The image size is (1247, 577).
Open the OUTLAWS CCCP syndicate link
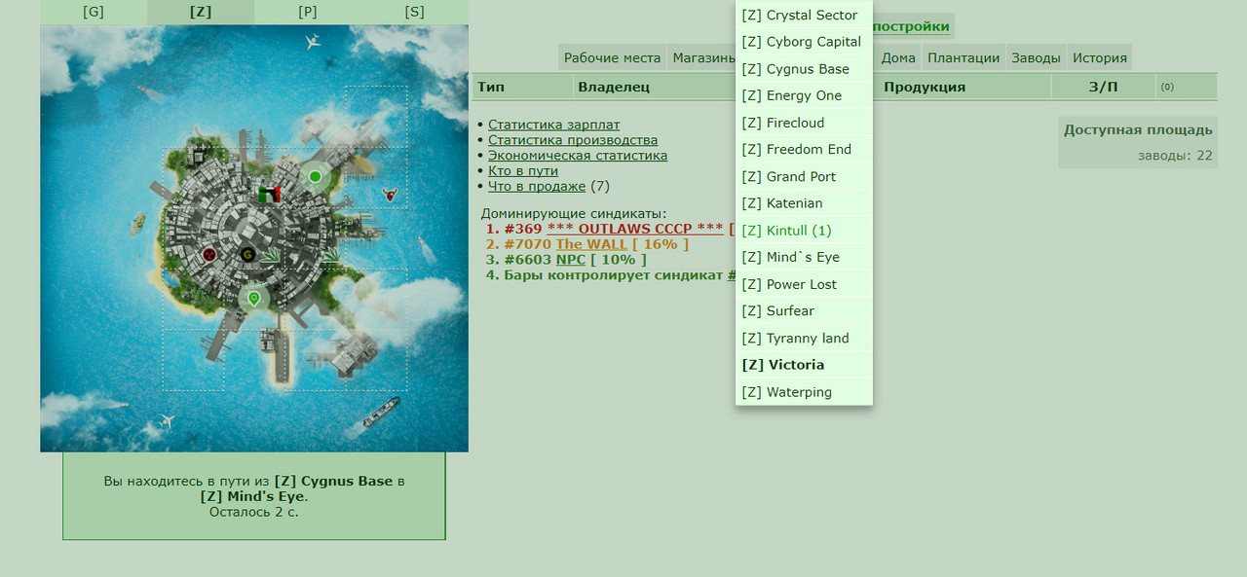pos(635,229)
